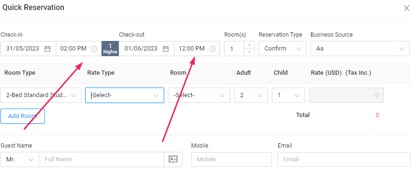Screen dimensions: 412x179
Task: Open the Room Type 2-Bed Standard dropdown
Action: click(x=41, y=95)
